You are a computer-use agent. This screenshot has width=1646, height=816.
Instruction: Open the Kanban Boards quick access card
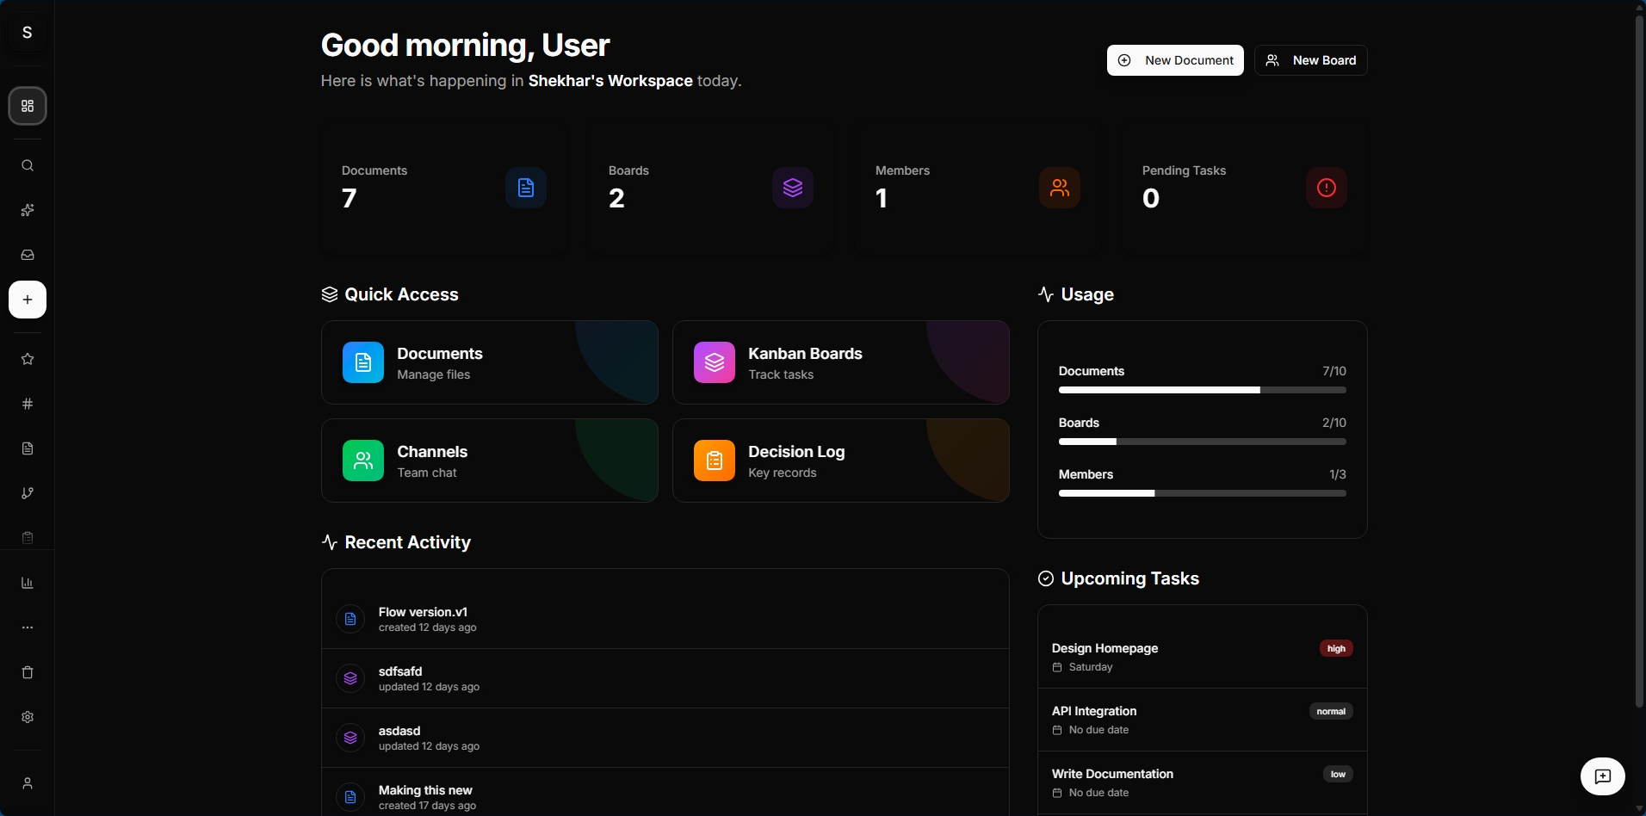pyautogui.click(x=839, y=362)
